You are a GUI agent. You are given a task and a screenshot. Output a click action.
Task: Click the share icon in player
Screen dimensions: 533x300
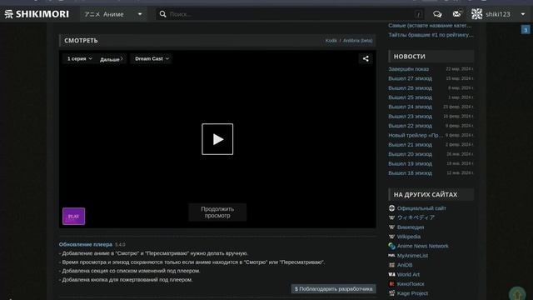click(366, 58)
